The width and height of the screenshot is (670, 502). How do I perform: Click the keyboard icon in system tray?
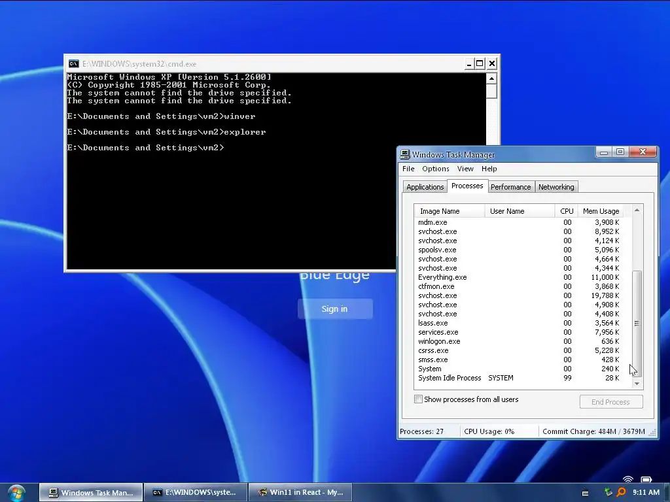[586, 493]
